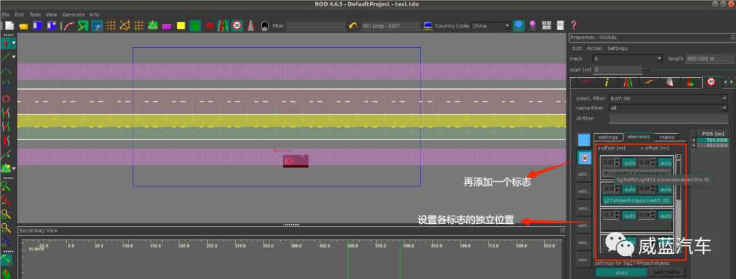
Task: Toggle z-offset auto for Hoechstgeschw60 element
Action: click(x=629, y=189)
